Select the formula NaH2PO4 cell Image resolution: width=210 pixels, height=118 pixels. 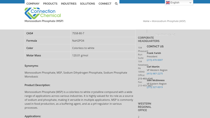click(103, 41)
